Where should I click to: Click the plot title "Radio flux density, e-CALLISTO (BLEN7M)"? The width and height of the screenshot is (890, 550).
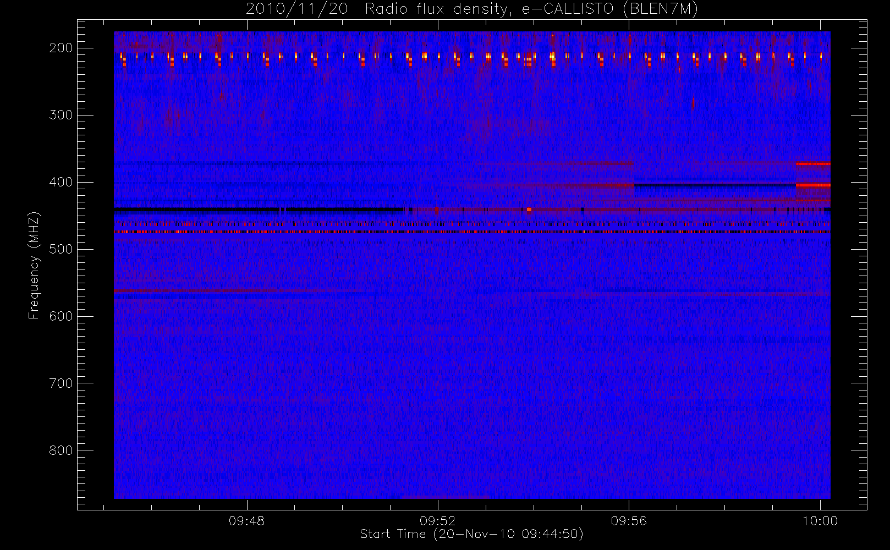coord(531,9)
